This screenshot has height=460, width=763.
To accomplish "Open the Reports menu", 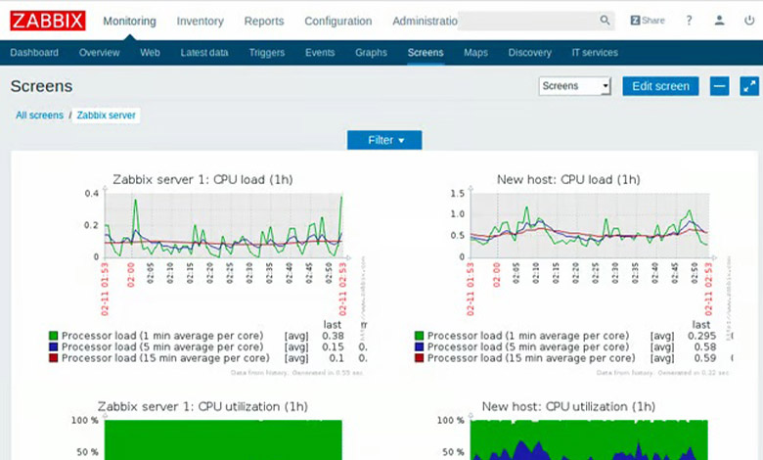I will pyautogui.click(x=264, y=21).
